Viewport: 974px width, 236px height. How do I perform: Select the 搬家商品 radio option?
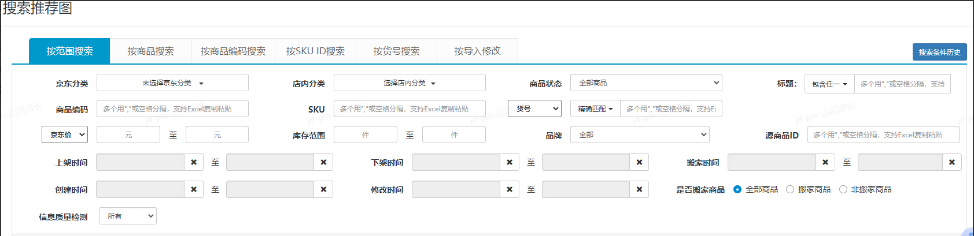tap(790, 190)
